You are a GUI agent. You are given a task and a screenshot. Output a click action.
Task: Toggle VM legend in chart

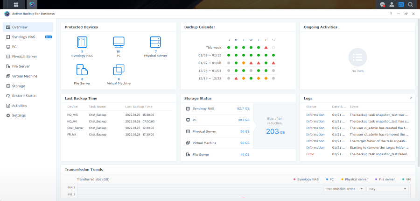tap(406, 179)
